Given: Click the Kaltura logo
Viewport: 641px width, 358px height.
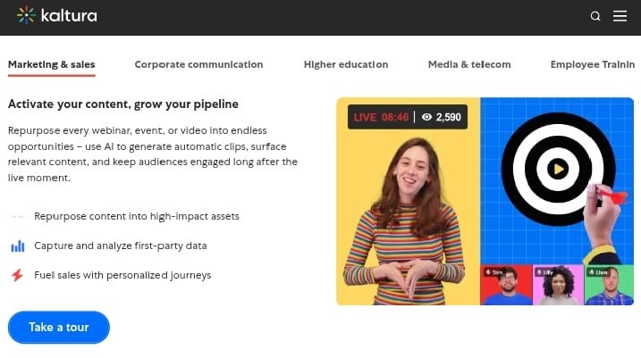Looking at the screenshot, I should [x=57, y=15].
